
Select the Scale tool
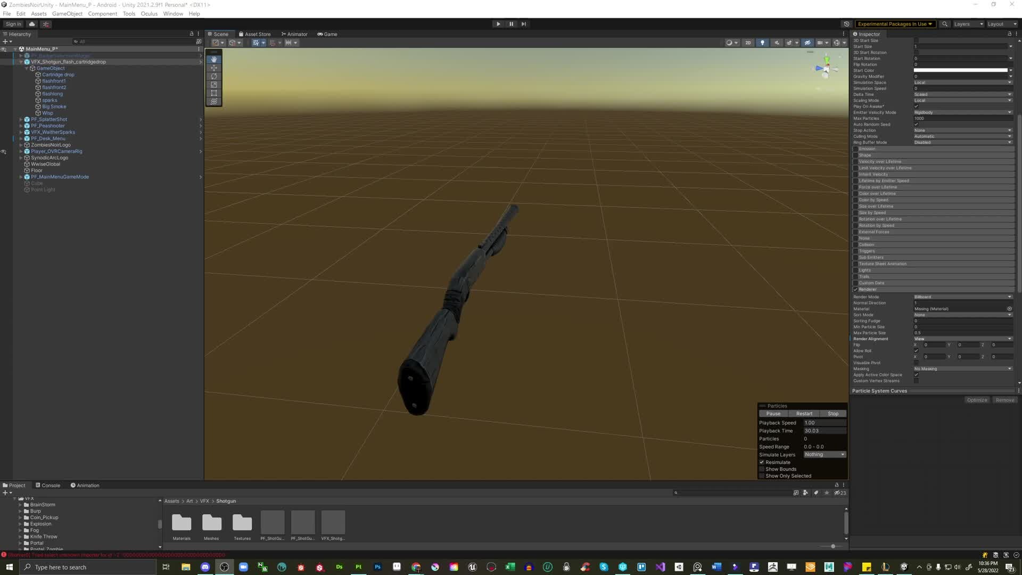(213, 85)
